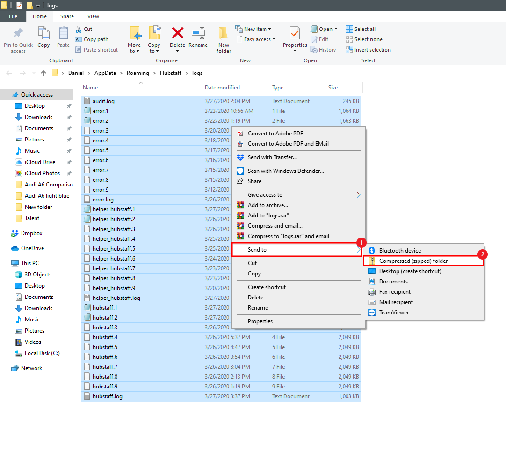The image size is (506, 469).
Task: Click the Mail recipient envelope icon
Action: coord(372,302)
